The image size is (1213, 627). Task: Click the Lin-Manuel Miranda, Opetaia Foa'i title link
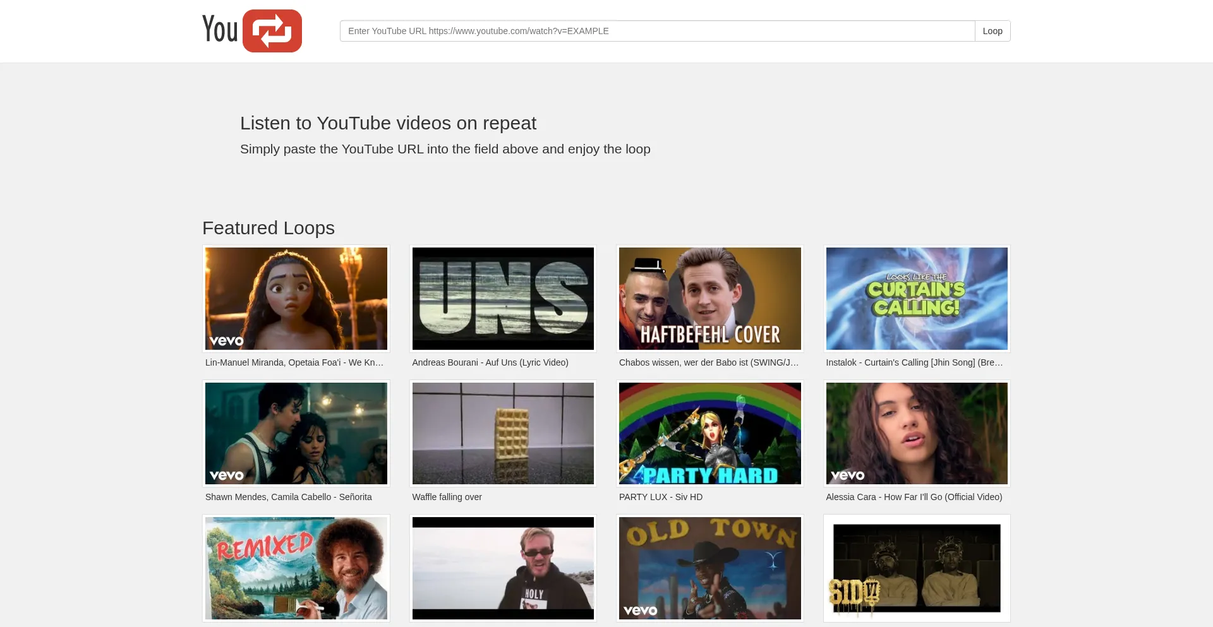294,362
